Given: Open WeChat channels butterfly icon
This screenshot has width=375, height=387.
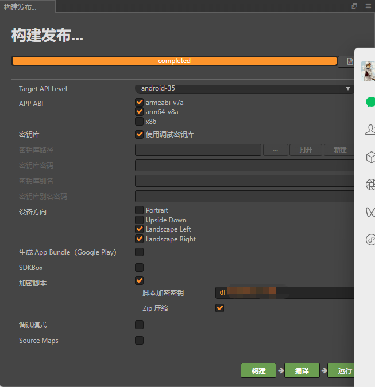Looking at the screenshot, I should coord(370,212).
